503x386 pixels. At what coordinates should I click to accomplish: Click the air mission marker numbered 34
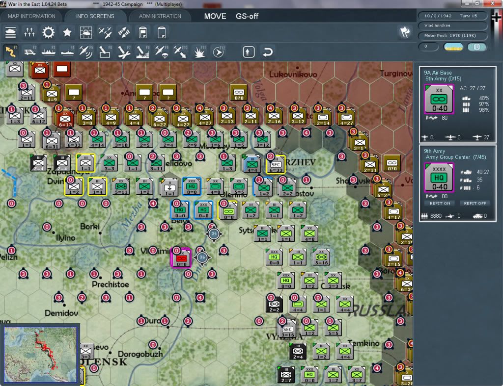pyautogui.click(x=214, y=234)
